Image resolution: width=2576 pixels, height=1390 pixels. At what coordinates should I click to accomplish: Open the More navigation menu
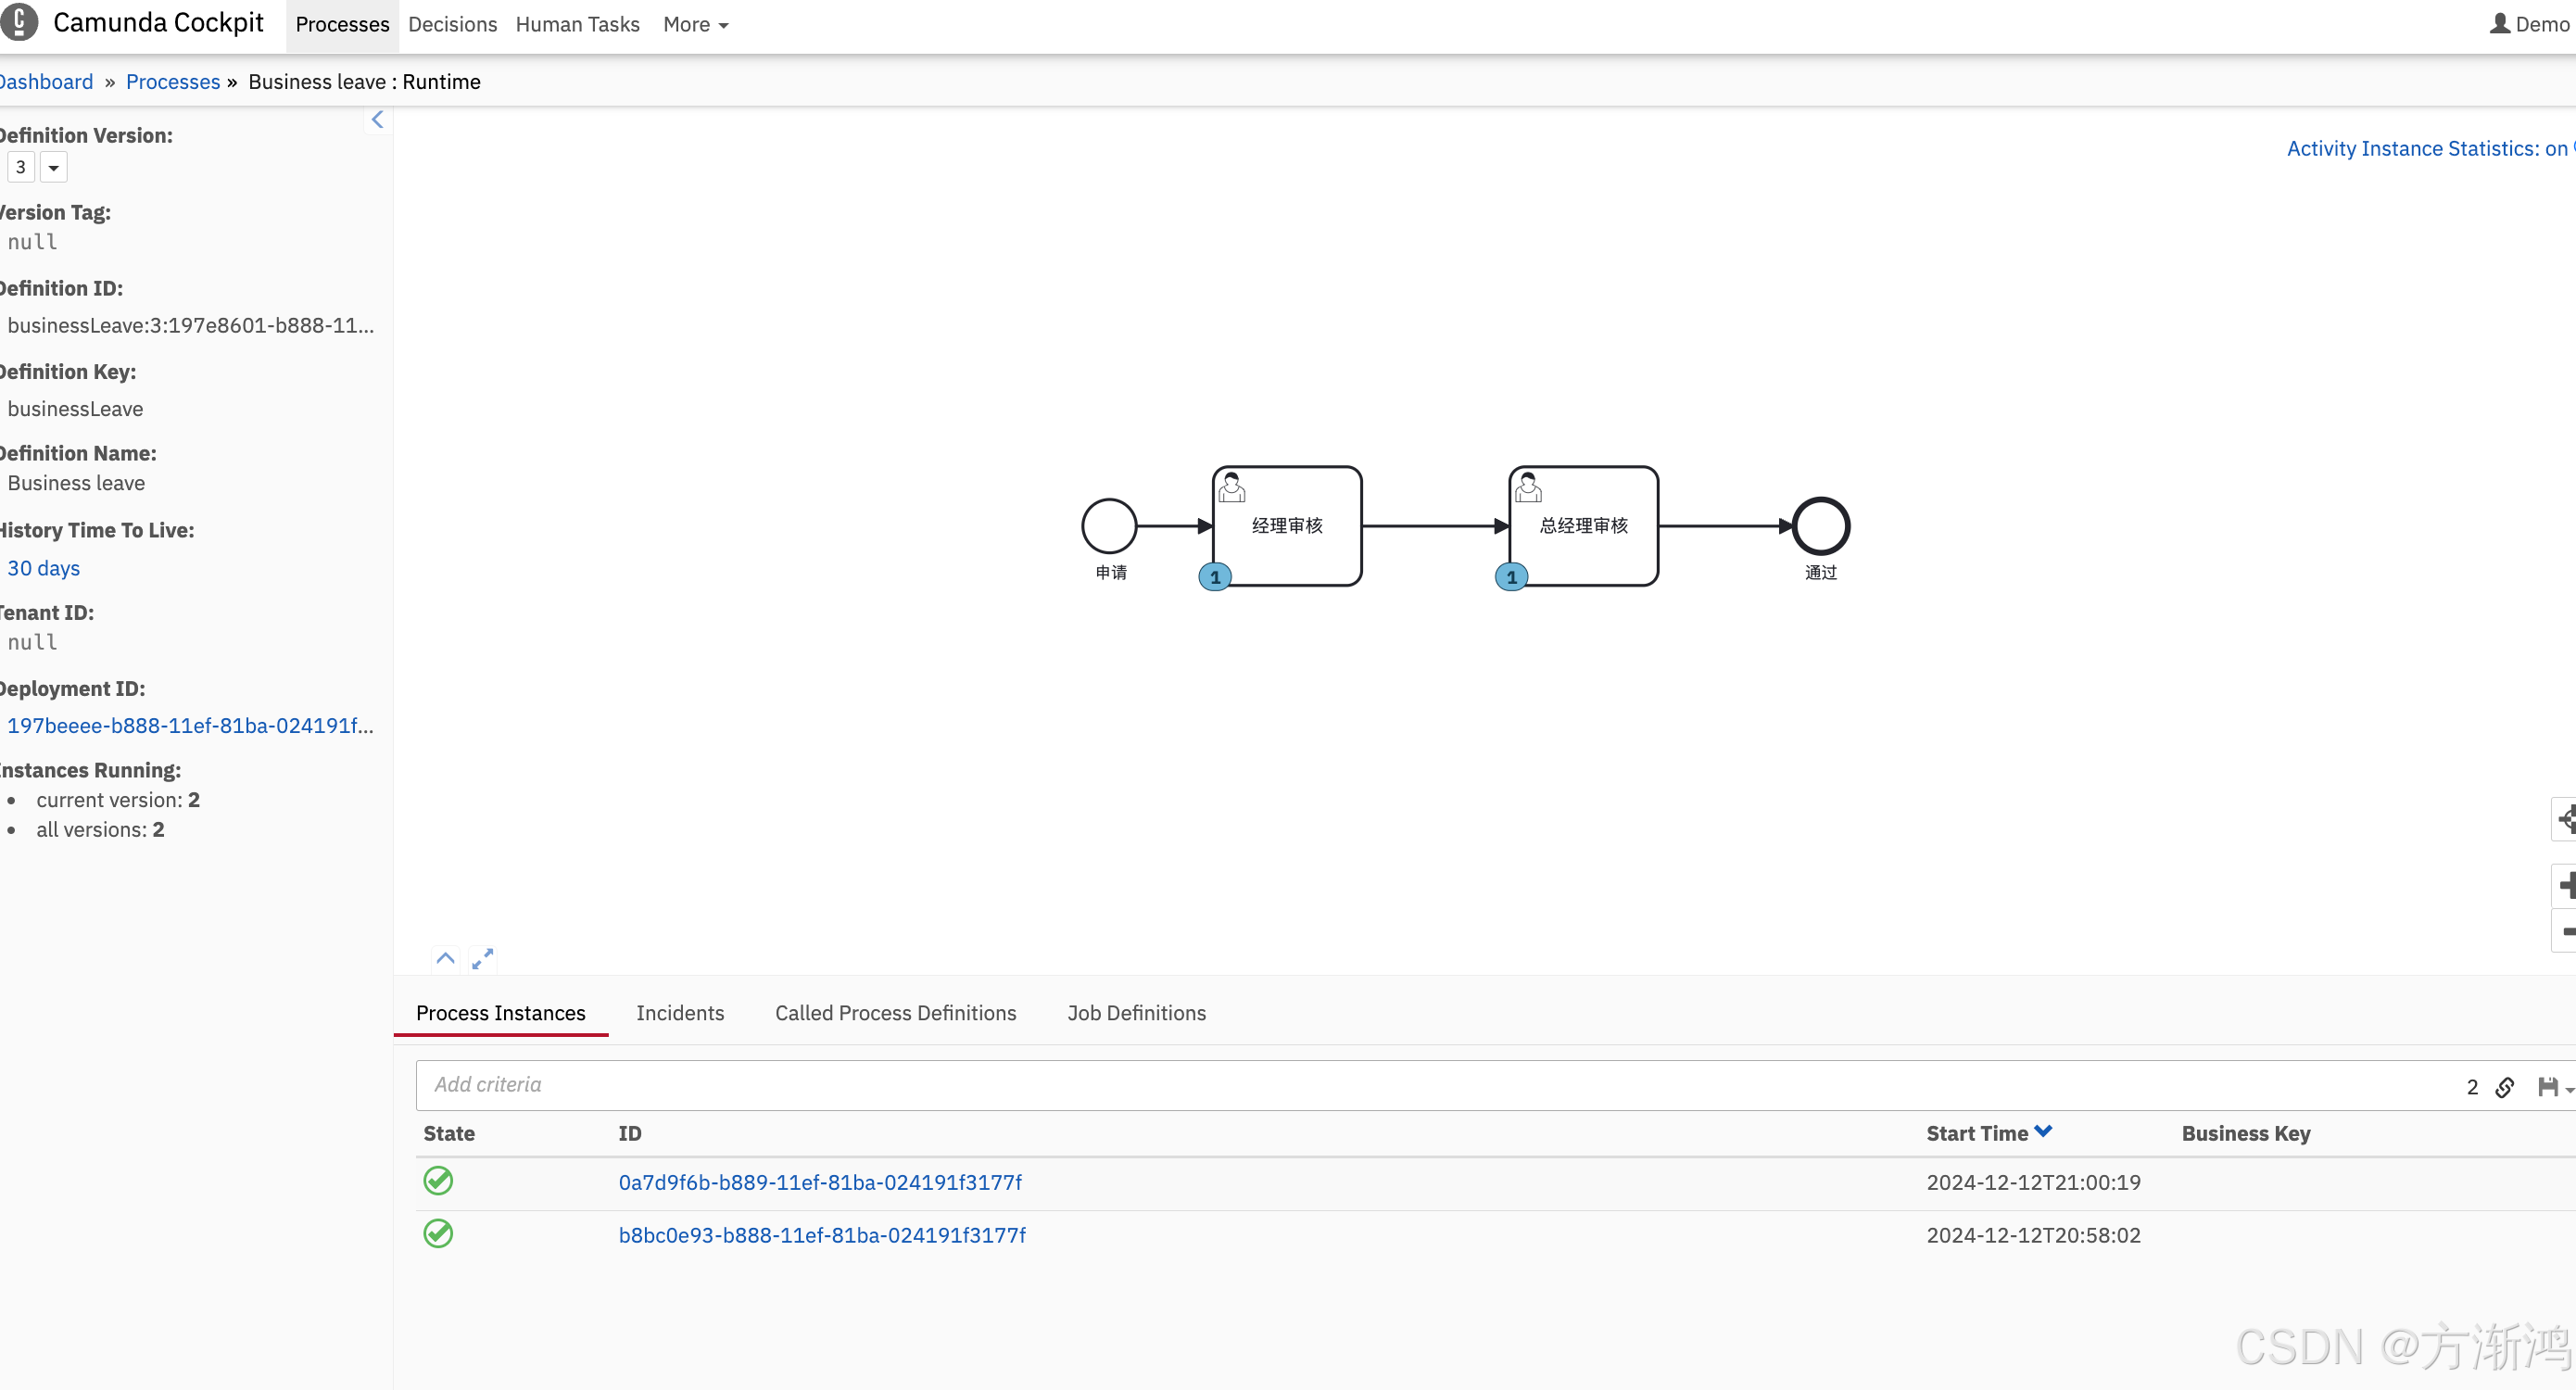point(695,24)
